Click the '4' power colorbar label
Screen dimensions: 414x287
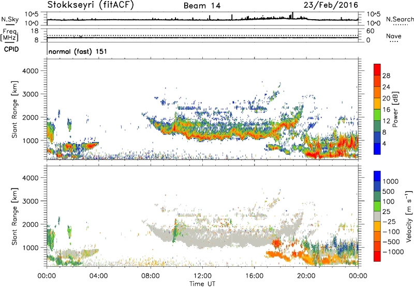(x=384, y=143)
